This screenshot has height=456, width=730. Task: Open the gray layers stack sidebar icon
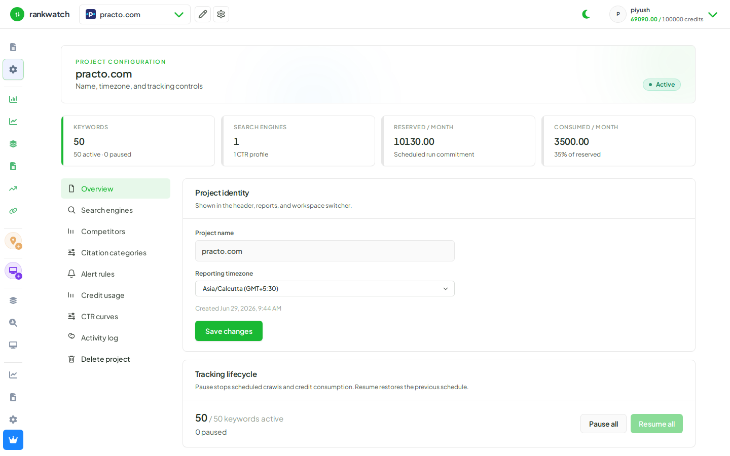click(x=13, y=300)
